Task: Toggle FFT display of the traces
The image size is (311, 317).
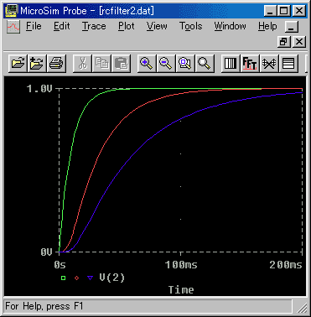Action: pos(250,64)
